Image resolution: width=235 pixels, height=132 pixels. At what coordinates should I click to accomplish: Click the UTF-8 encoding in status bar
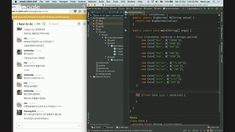[x=195, y=131]
